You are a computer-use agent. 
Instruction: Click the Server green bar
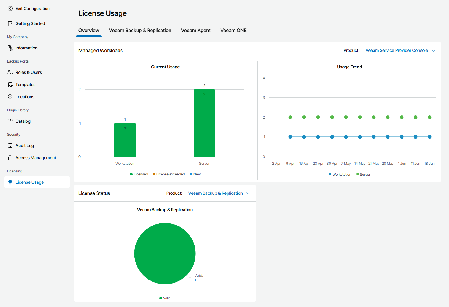coord(204,123)
